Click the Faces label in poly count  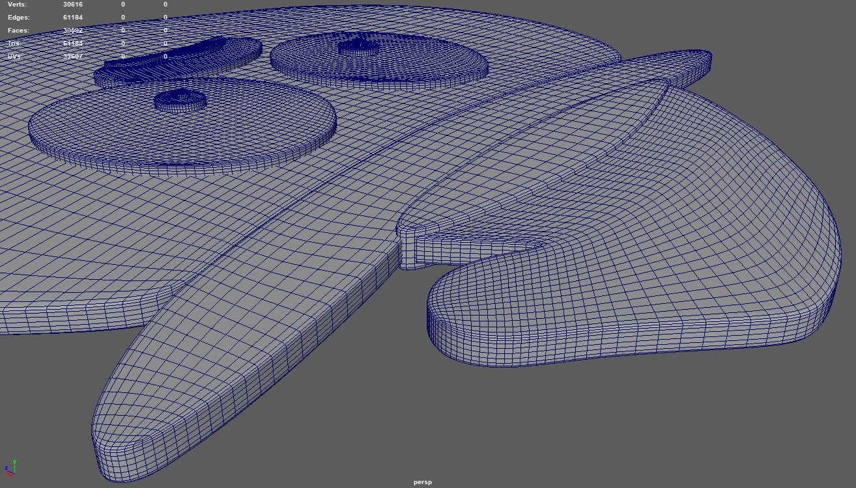tap(19, 31)
